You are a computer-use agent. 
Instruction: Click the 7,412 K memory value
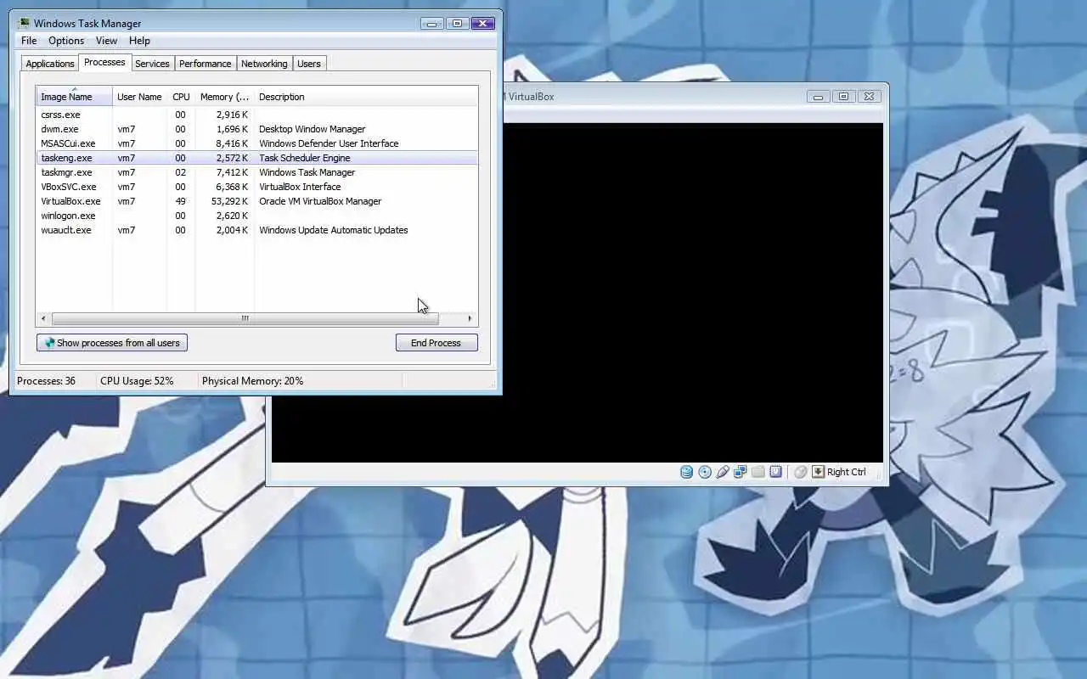[x=232, y=172]
